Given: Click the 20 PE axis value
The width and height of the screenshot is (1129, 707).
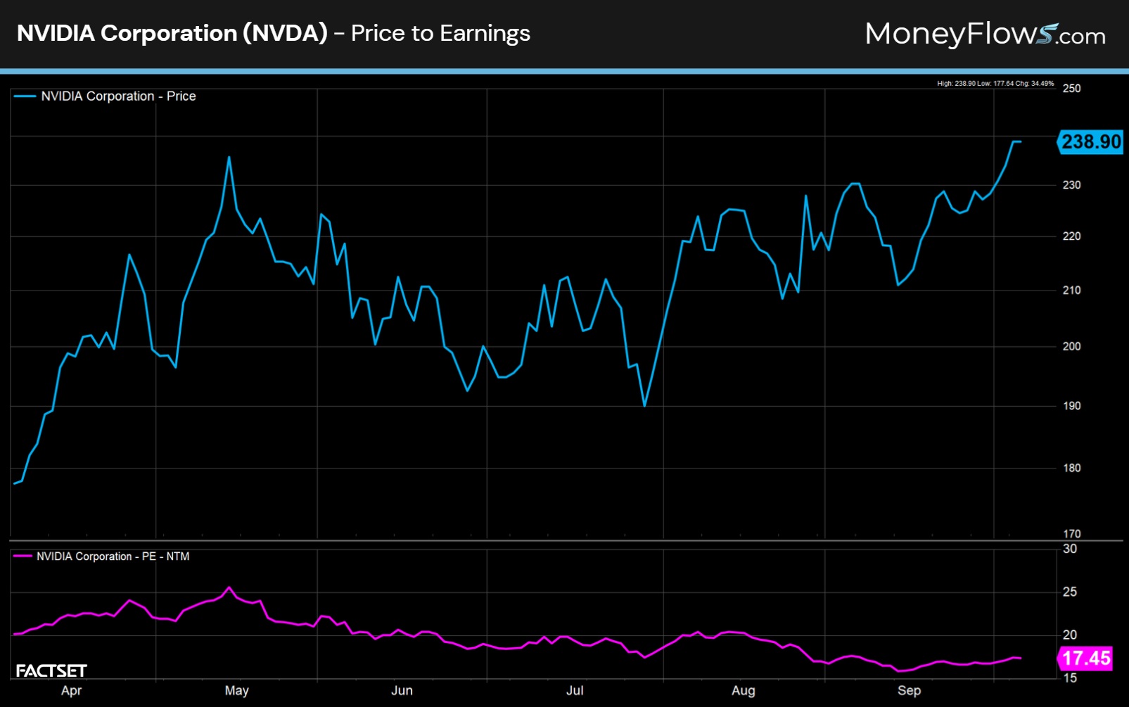Looking at the screenshot, I should click(1070, 635).
